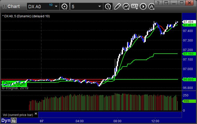Open the symbol settings gear icon
The width and height of the screenshot is (197, 124).
point(64,6)
